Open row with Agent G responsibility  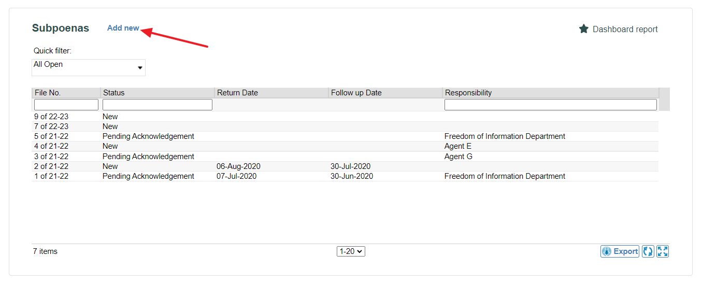[345, 157]
